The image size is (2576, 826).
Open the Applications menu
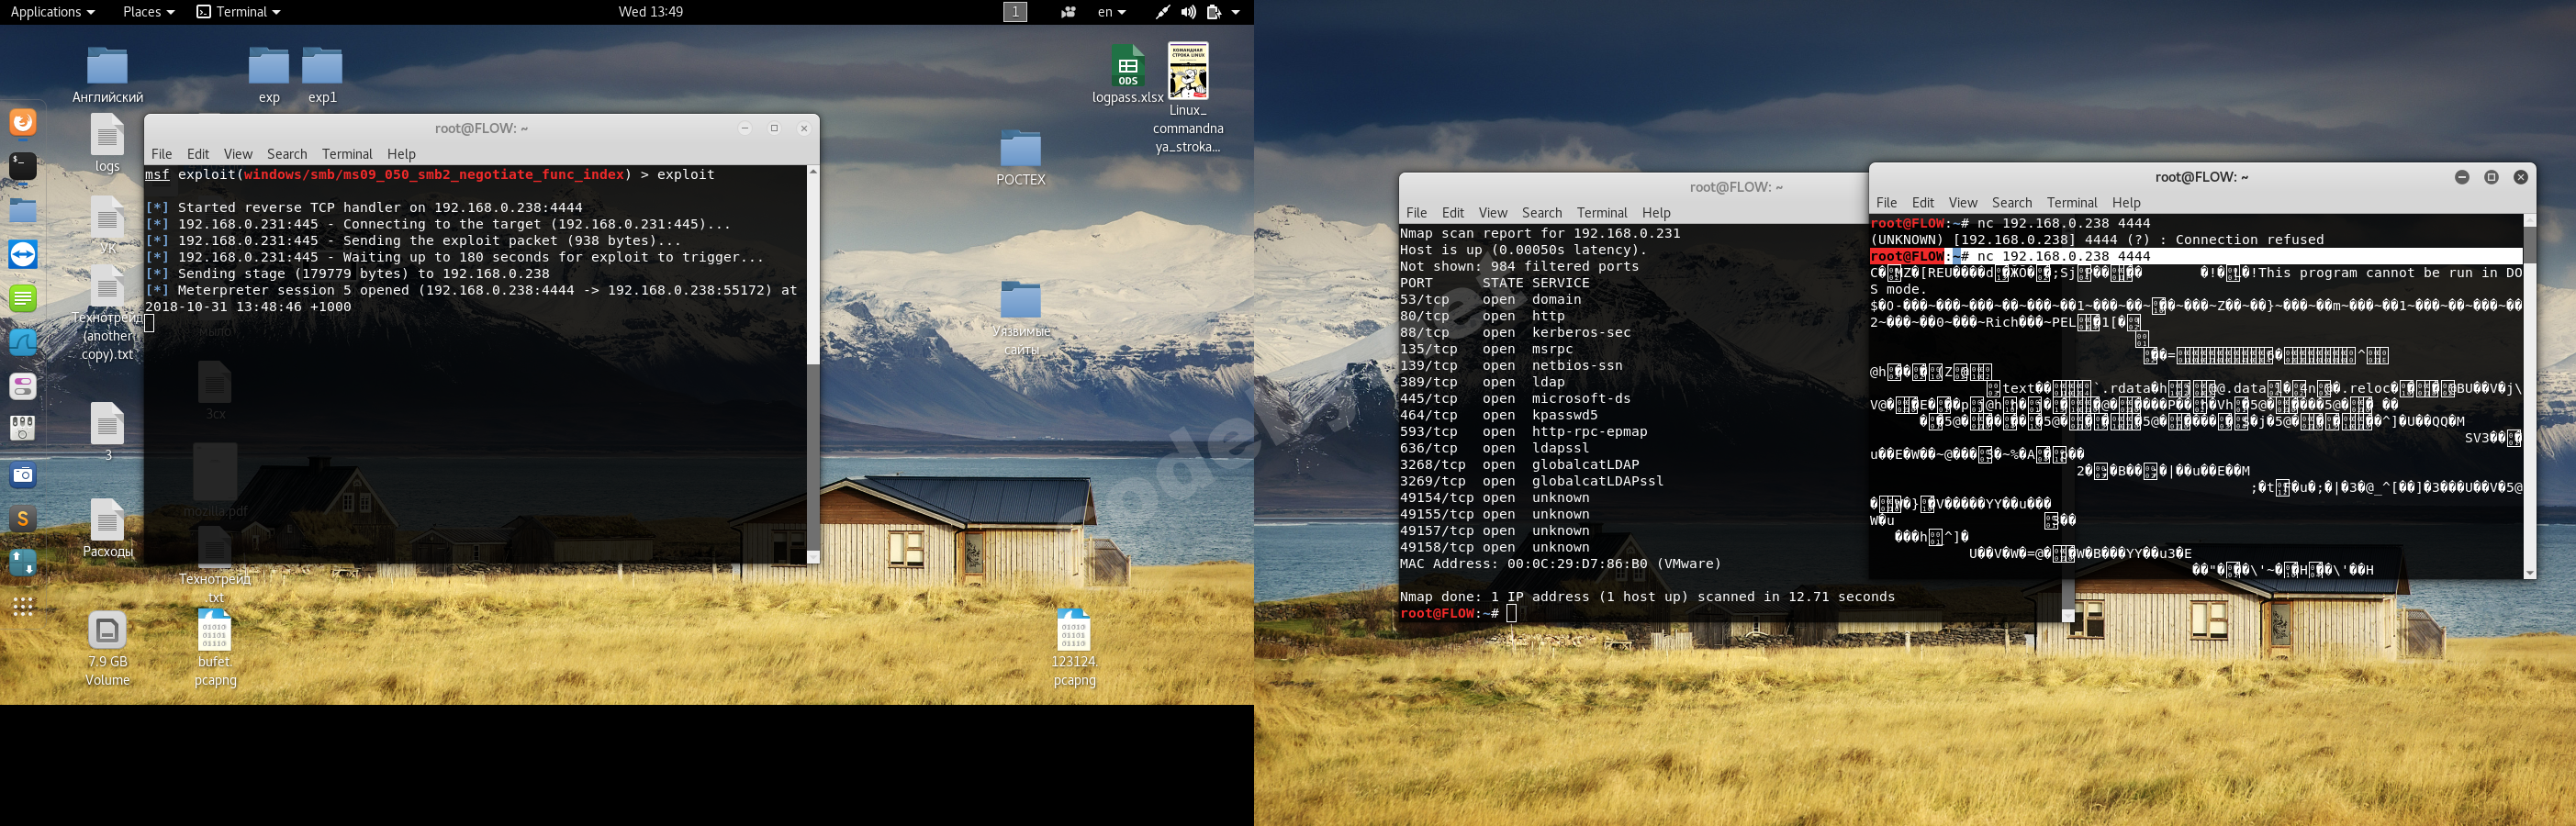[x=46, y=12]
